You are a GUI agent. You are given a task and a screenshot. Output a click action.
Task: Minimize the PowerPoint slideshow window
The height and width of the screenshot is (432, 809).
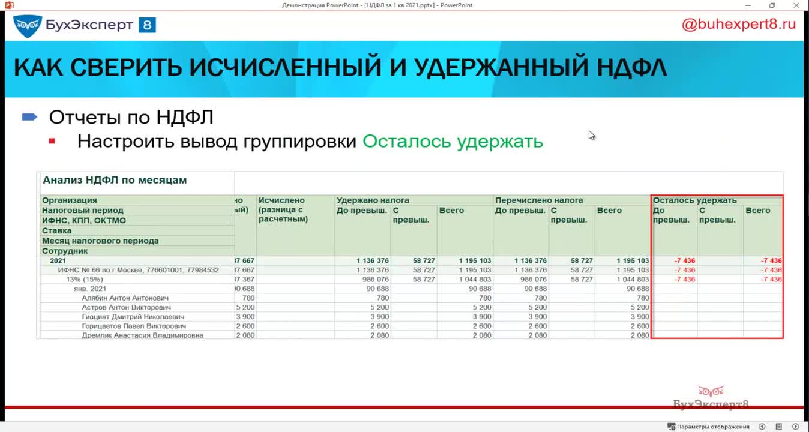(x=747, y=5)
